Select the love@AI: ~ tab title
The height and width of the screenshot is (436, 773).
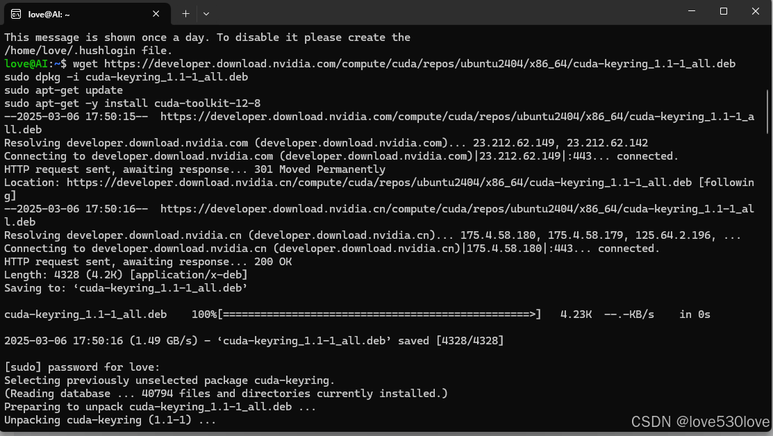tap(49, 15)
